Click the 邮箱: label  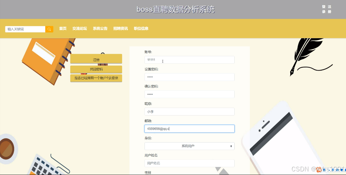click(148, 121)
